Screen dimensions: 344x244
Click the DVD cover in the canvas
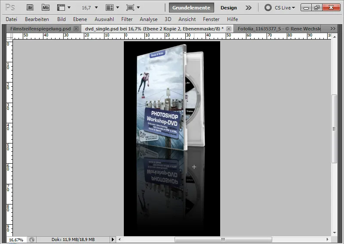click(x=162, y=98)
